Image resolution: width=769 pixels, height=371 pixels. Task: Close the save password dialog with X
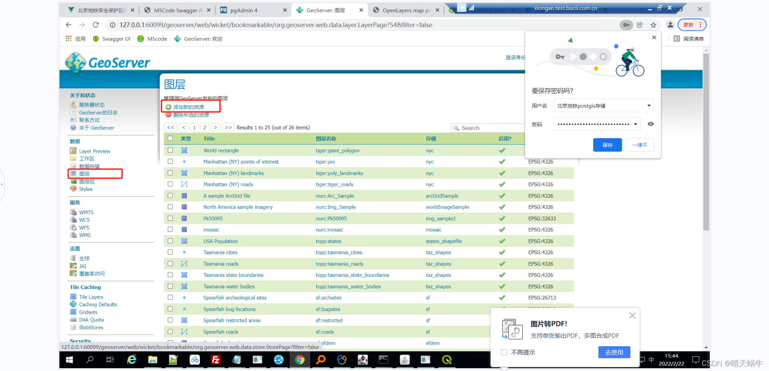coord(654,37)
